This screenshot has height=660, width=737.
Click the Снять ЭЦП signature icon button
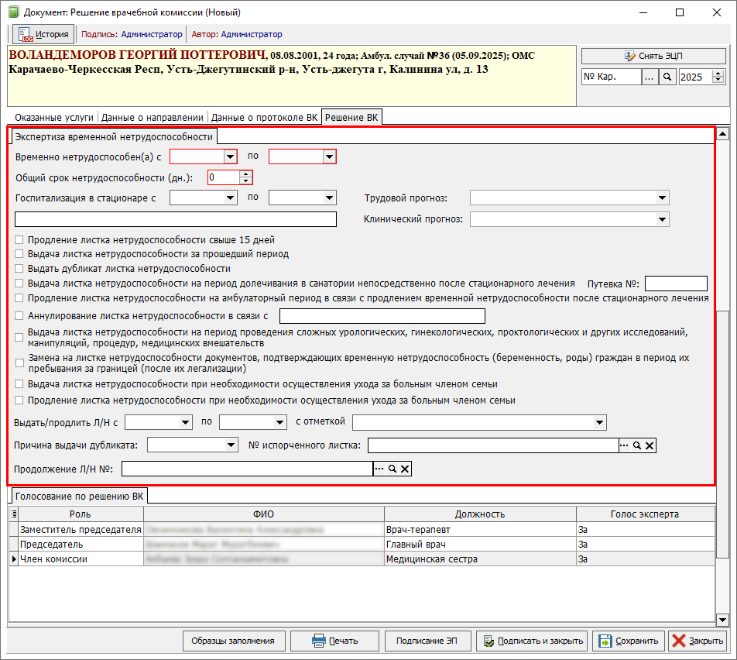pos(653,56)
